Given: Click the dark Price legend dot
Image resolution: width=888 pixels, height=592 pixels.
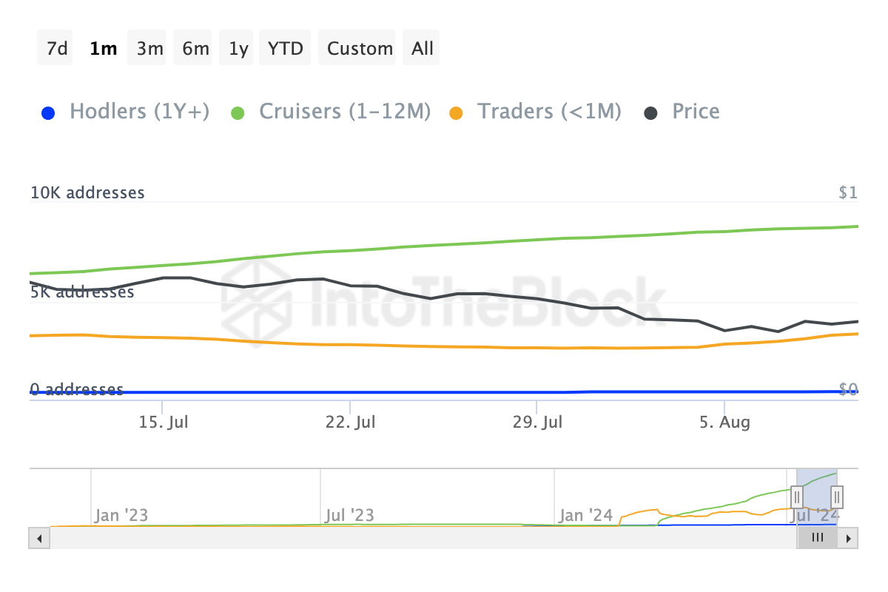Looking at the screenshot, I should coord(650,113).
